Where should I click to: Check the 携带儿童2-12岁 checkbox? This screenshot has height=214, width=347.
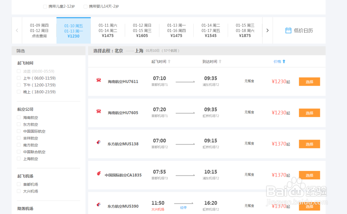[45, 6]
